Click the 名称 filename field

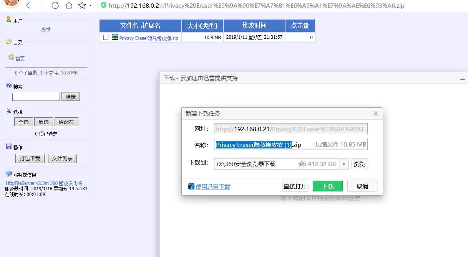pyautogui.click(x=291, y=145)
